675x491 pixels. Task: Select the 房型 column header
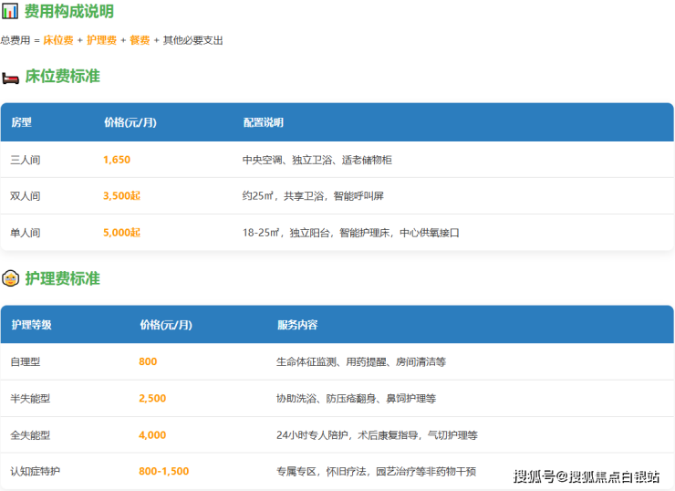21,122
